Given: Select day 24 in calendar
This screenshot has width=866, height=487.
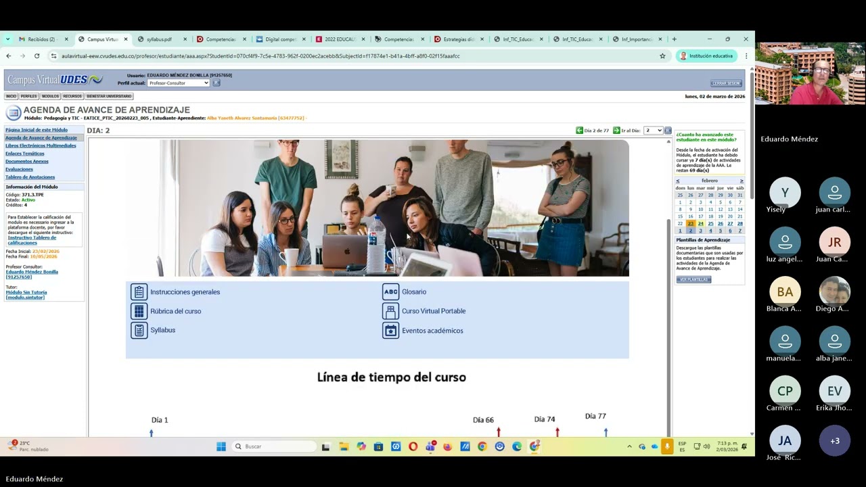Looking at the screenshot, I should 701,223.
